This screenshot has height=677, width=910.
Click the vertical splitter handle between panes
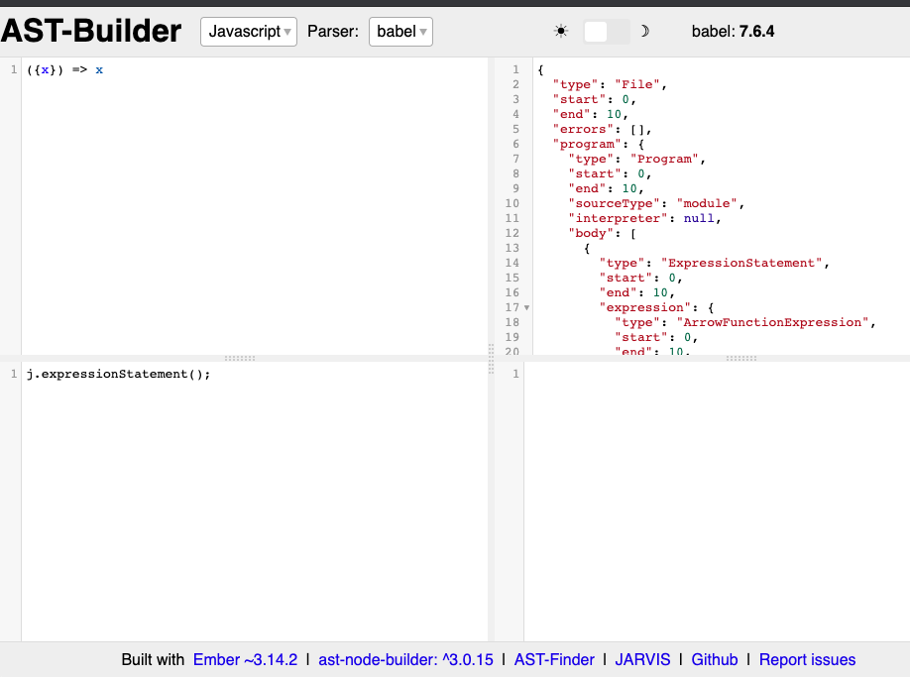(491, 359)
